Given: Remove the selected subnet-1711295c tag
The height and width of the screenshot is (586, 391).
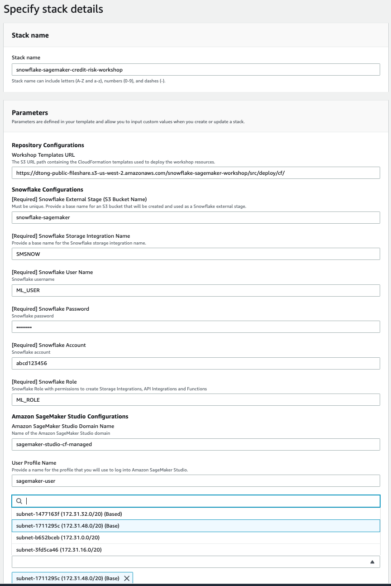Looking at the screenshot, I should pos(127,578).
